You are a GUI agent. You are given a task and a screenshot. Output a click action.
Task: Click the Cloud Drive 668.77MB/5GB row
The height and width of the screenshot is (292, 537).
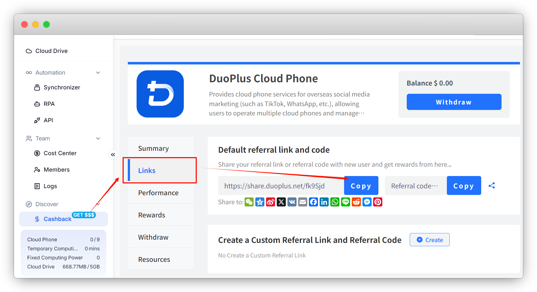coord(63,267)
